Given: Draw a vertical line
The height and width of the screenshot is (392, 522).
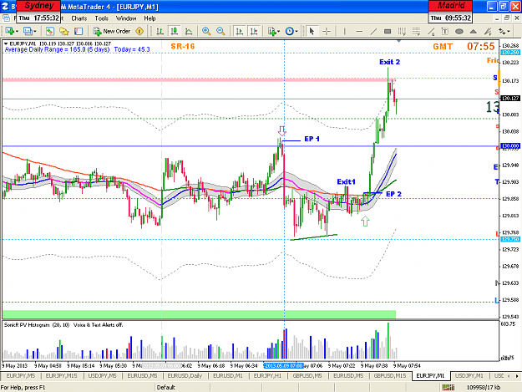Looking at the screenshot, I should point(345,31).
